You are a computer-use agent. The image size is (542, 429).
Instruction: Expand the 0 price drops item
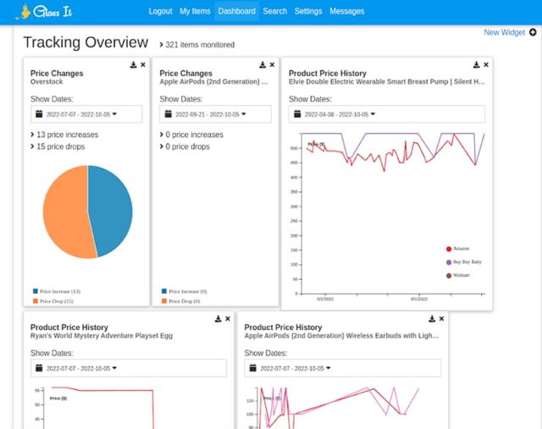[x=185, y=146]
